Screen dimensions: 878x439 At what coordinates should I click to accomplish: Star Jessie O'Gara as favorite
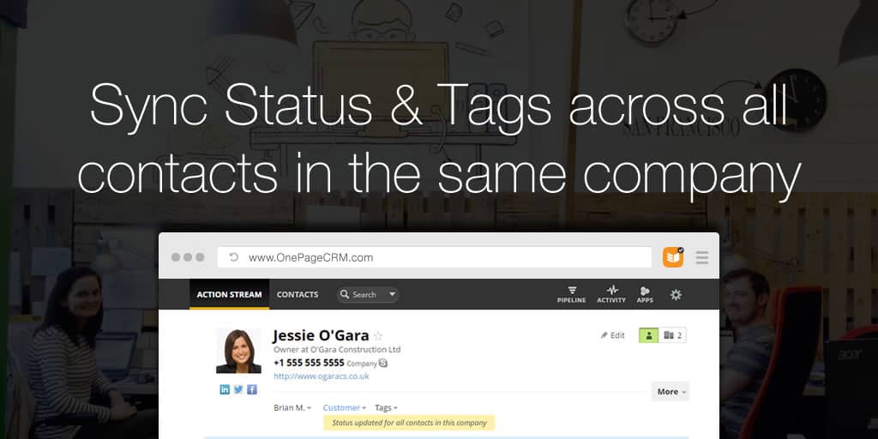point(378,336)
